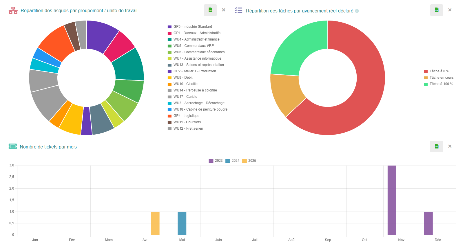The width and height of the screenshot is (456, 246).
Task: Toggle the 2024 series in tickets legend
Action: pos(233,161)
